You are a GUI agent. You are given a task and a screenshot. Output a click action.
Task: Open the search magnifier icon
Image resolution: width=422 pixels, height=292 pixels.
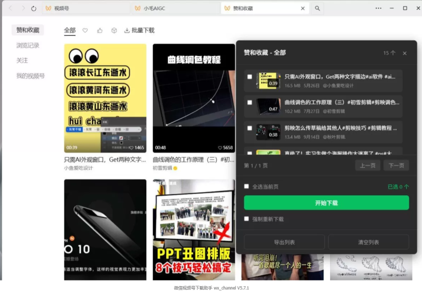[x=318, y=8]
